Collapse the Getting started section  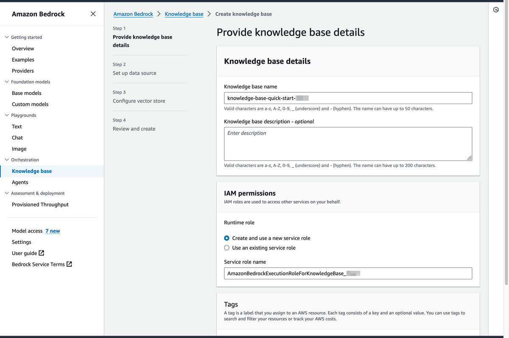click(6, 37)
